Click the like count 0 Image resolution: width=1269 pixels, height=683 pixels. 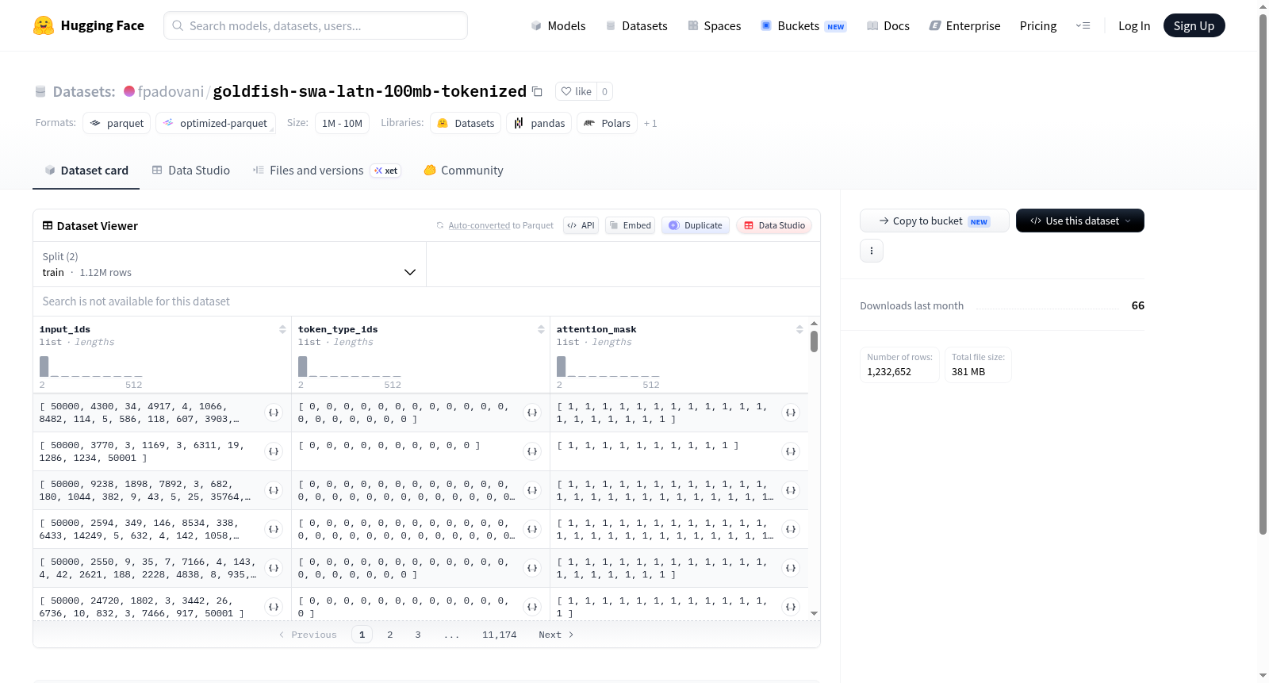pyautogui.click(x=604, y=91)
